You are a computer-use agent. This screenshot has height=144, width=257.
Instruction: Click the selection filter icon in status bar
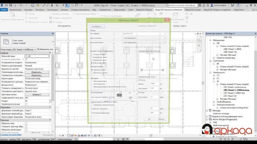(x=245, y=139)
